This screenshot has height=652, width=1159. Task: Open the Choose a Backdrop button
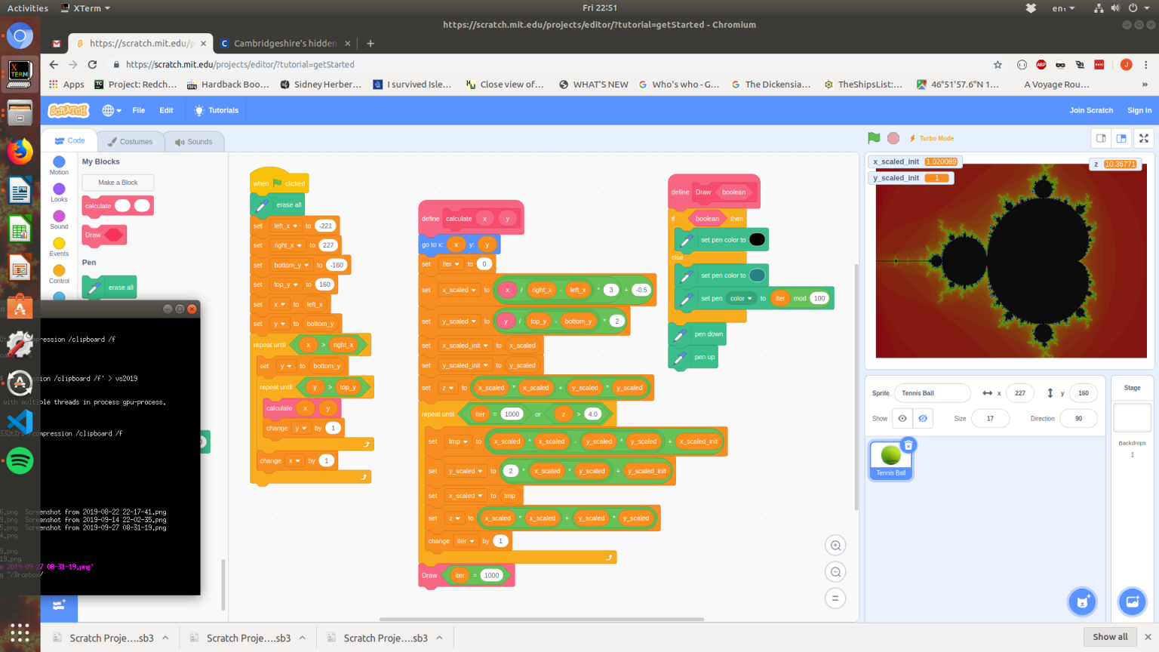click(1132, 601)
